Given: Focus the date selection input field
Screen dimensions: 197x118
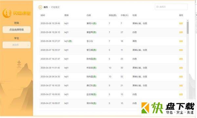Looking at the screenshot, I should tap(171, 7).
